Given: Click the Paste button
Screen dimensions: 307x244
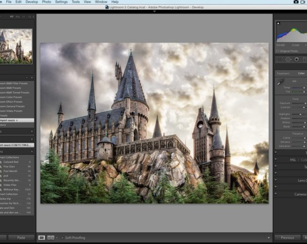Looking at the screenshot, I should (x=21, y=238).
